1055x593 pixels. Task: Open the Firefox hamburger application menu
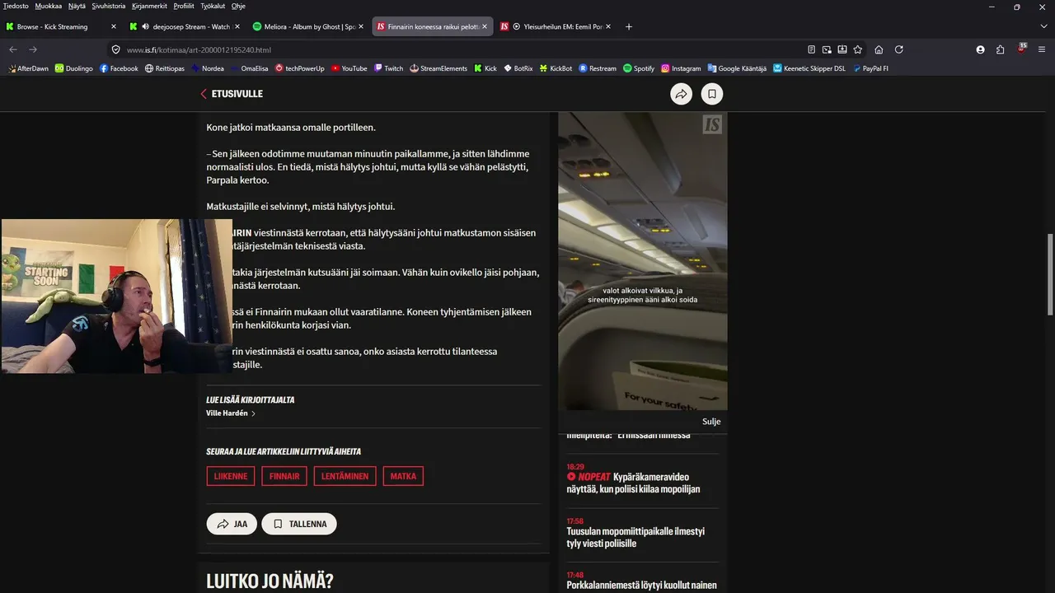(1042, 49)
